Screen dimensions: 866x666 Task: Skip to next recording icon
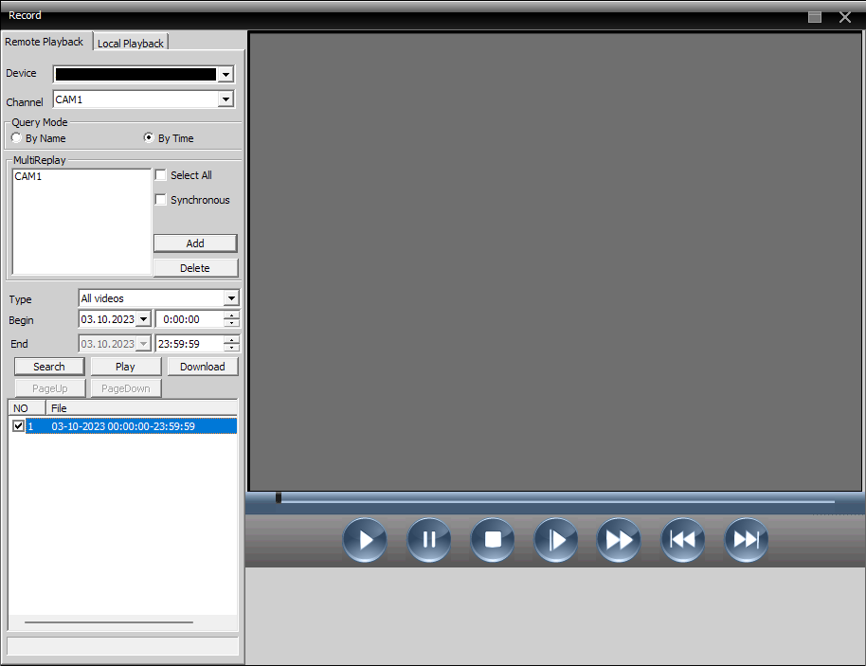747,540
